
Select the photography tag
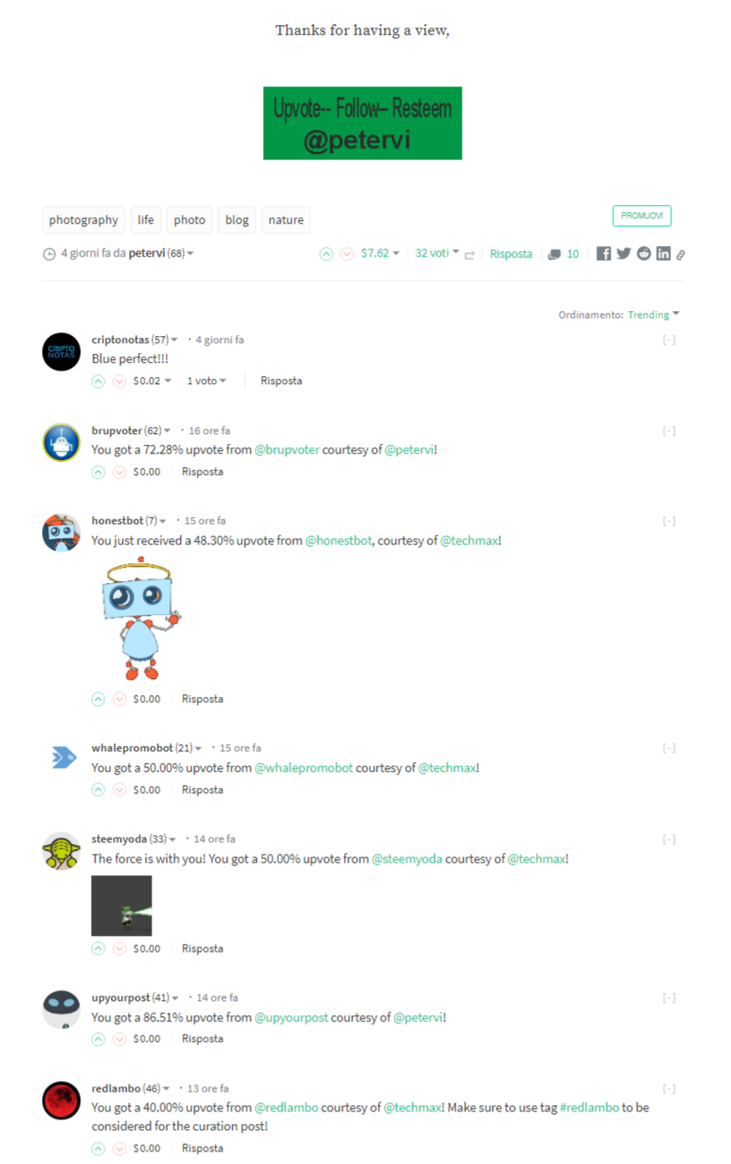pyautogui.click(x=84, y=220)
